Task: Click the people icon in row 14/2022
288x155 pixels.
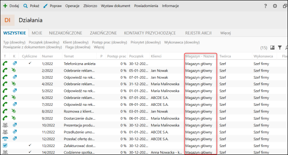Action: (x=5, y=152)
